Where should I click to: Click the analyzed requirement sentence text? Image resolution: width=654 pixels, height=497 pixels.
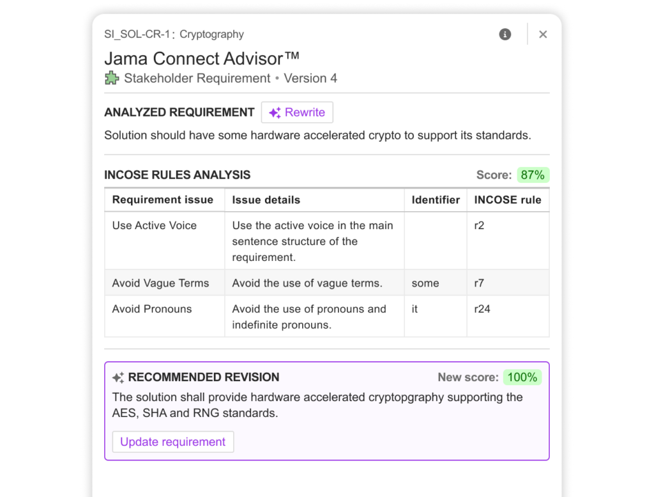coord(317,136)
